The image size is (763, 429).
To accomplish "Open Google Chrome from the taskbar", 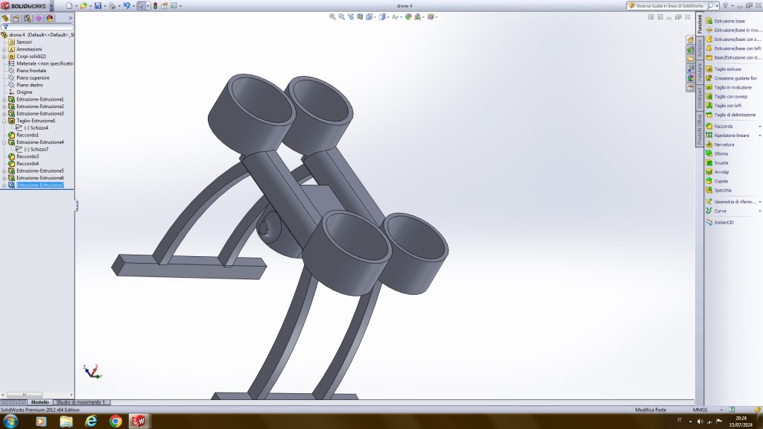I will tap(115, 421).
